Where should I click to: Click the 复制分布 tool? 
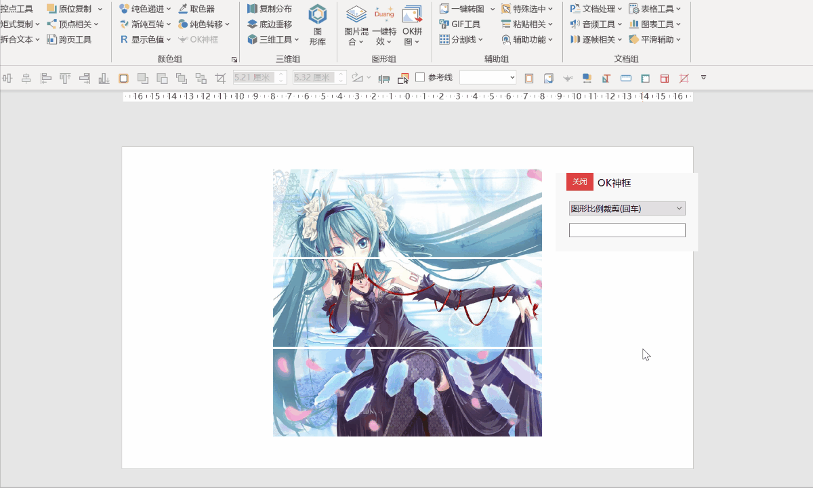pyautogui.click(x=270, y=9)
